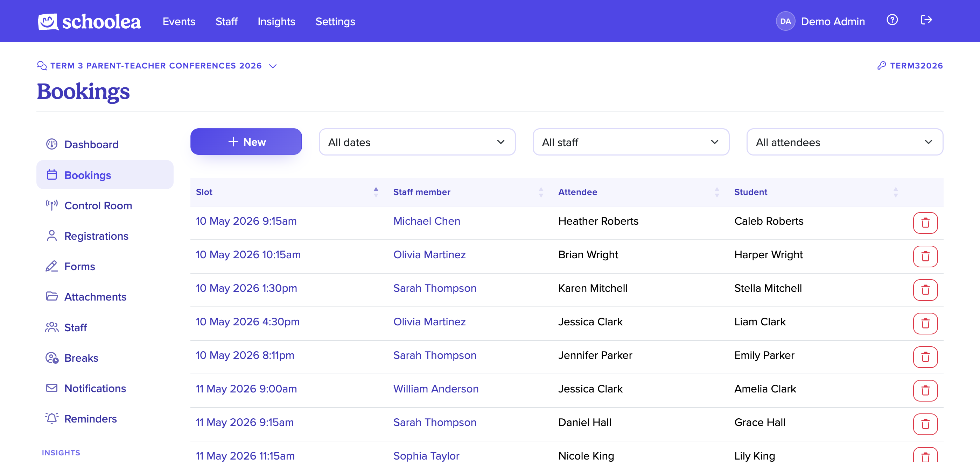The height and width of the screenshot is (462, 980).
Task: Open the All staff filter dropdown
Action: click(x=631, y=142)
